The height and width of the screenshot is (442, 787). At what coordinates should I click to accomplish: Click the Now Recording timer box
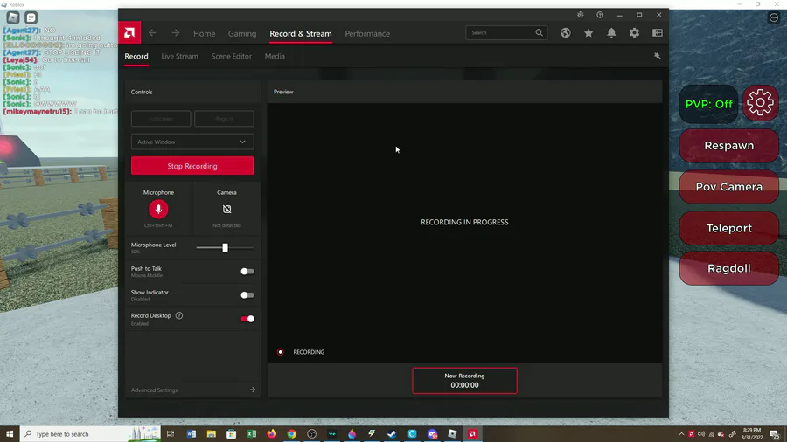coord(465,380)
